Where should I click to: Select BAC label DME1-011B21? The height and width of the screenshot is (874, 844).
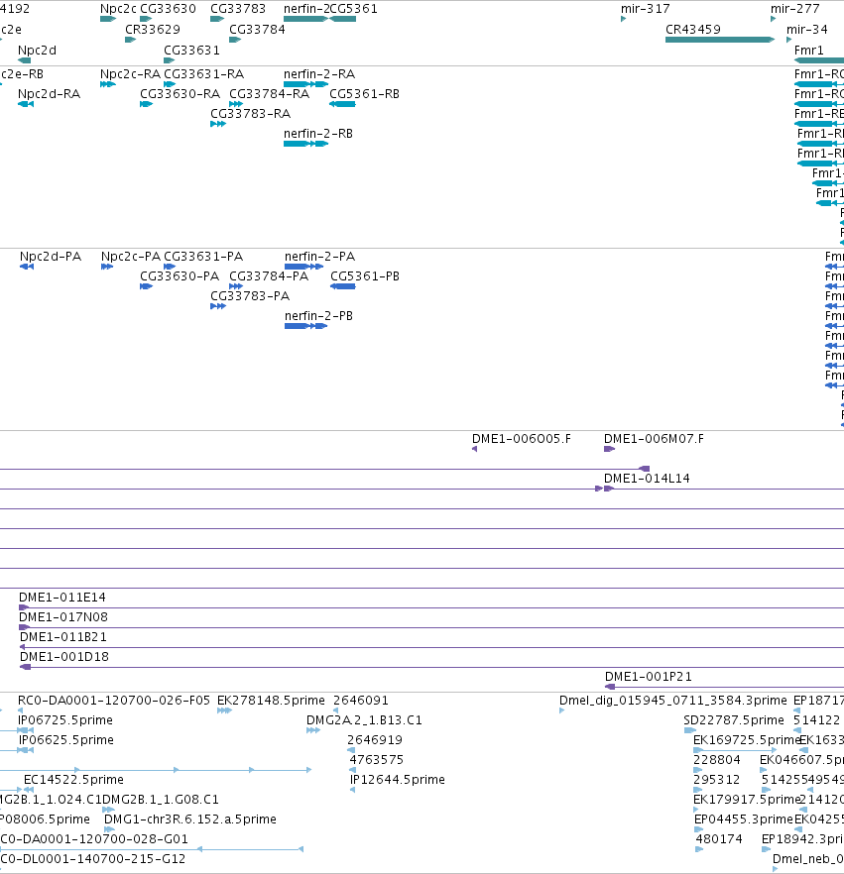(63, 637)
